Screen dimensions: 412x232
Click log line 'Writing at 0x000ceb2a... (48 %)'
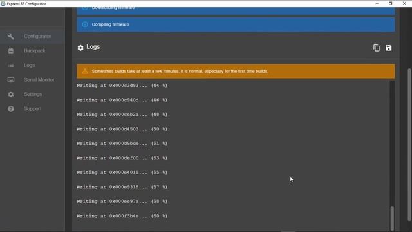tap(122, 115)
